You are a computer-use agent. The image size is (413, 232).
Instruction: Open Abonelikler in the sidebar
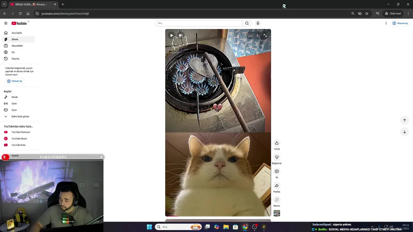point(19,46)
